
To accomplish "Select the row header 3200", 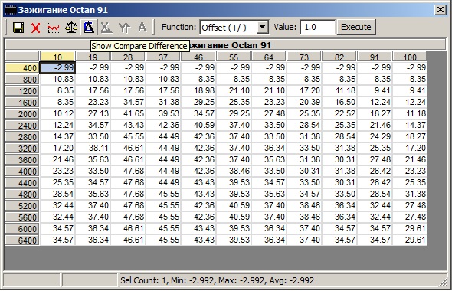I will pyautogui.click(x=22, y=149).
